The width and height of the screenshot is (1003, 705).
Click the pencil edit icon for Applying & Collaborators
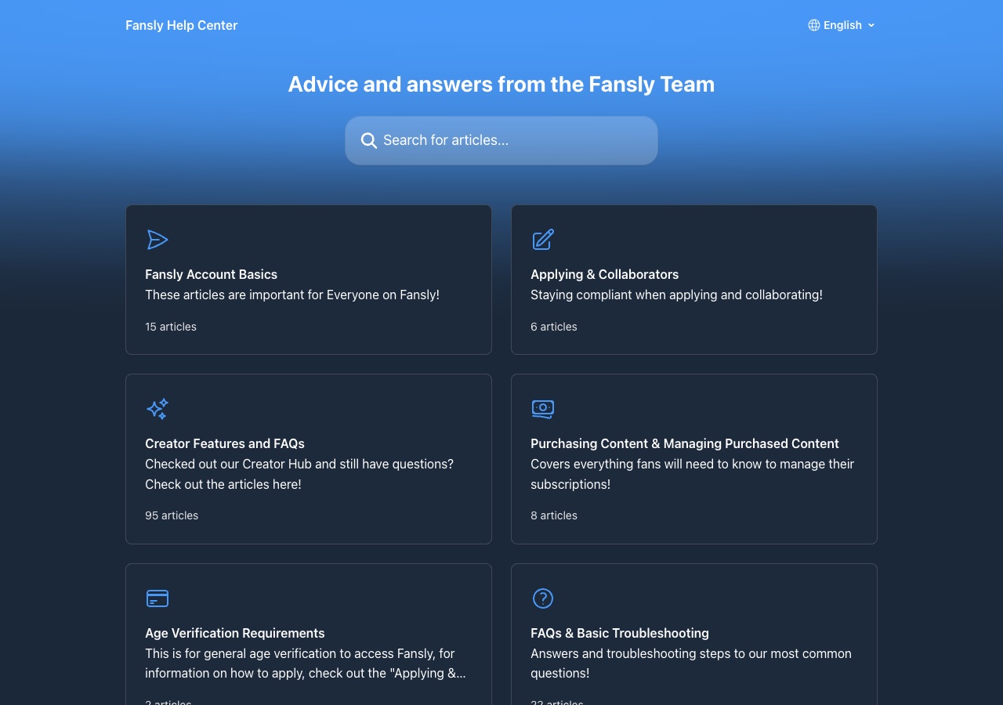543,240
